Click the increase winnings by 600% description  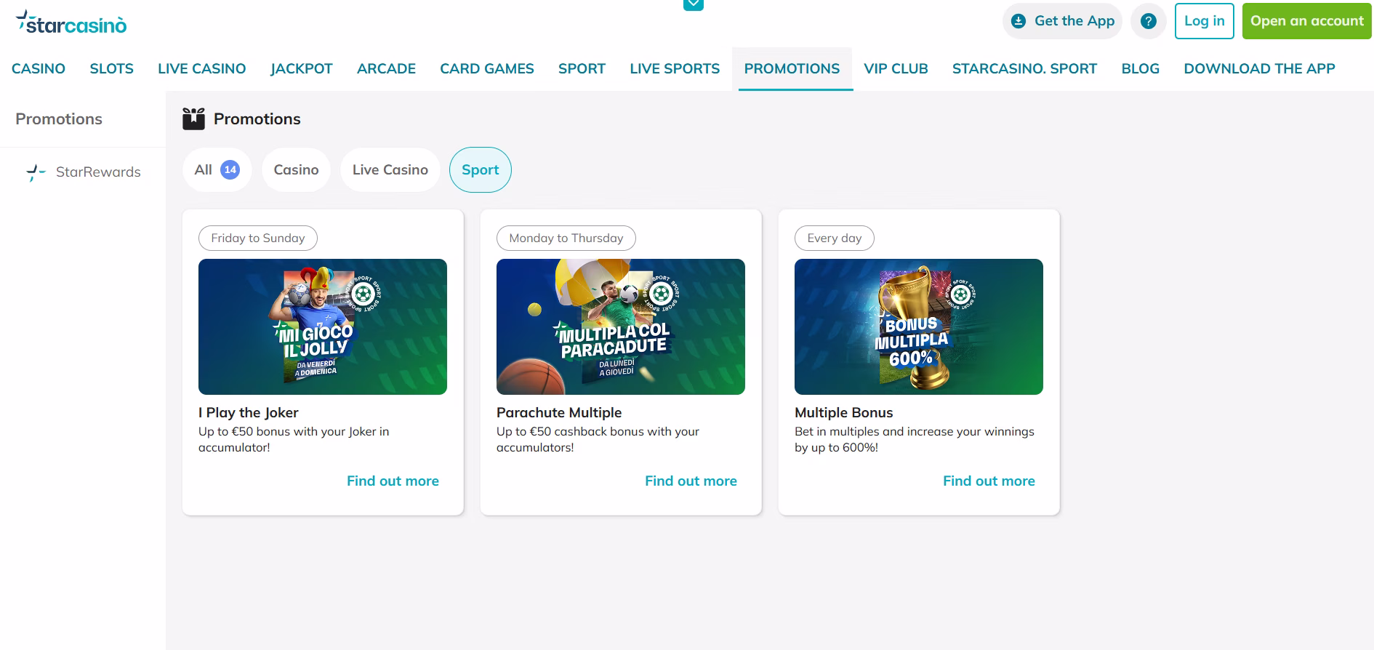(915, 439)
